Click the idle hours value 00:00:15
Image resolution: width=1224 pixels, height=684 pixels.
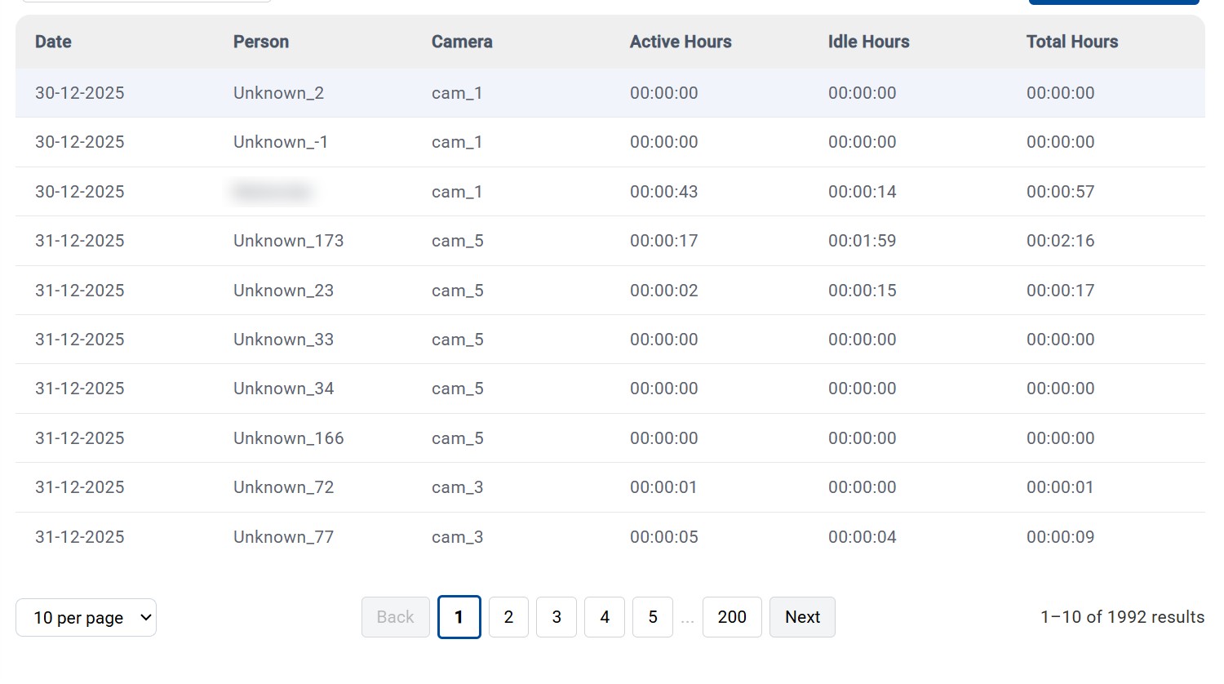point(863,291)
